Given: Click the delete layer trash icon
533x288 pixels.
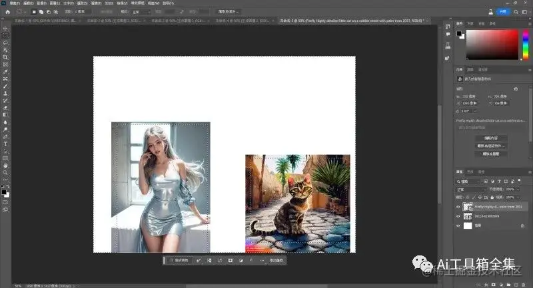Looking at the screenshot, I should pyautogui.click(x=524, y=285).
